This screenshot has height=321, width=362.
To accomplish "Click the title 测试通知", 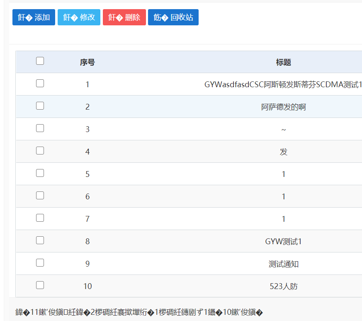I will click(284, 264).
